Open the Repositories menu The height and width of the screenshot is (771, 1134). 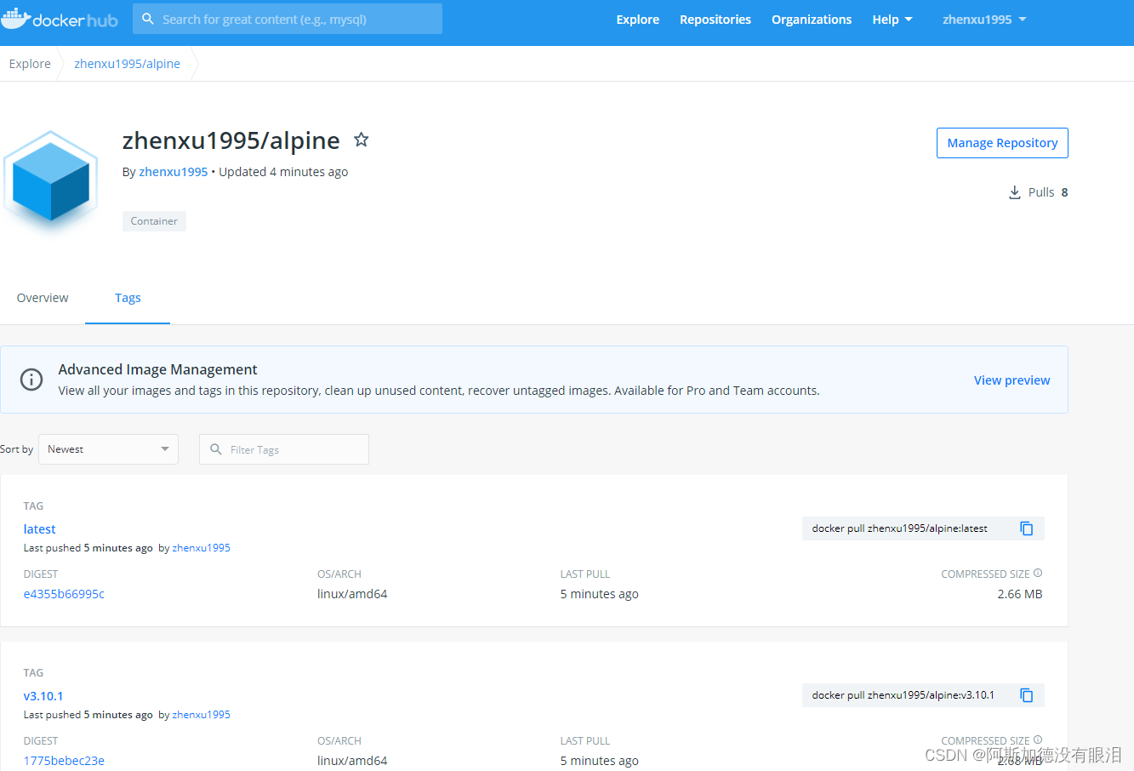click(715, 18)
